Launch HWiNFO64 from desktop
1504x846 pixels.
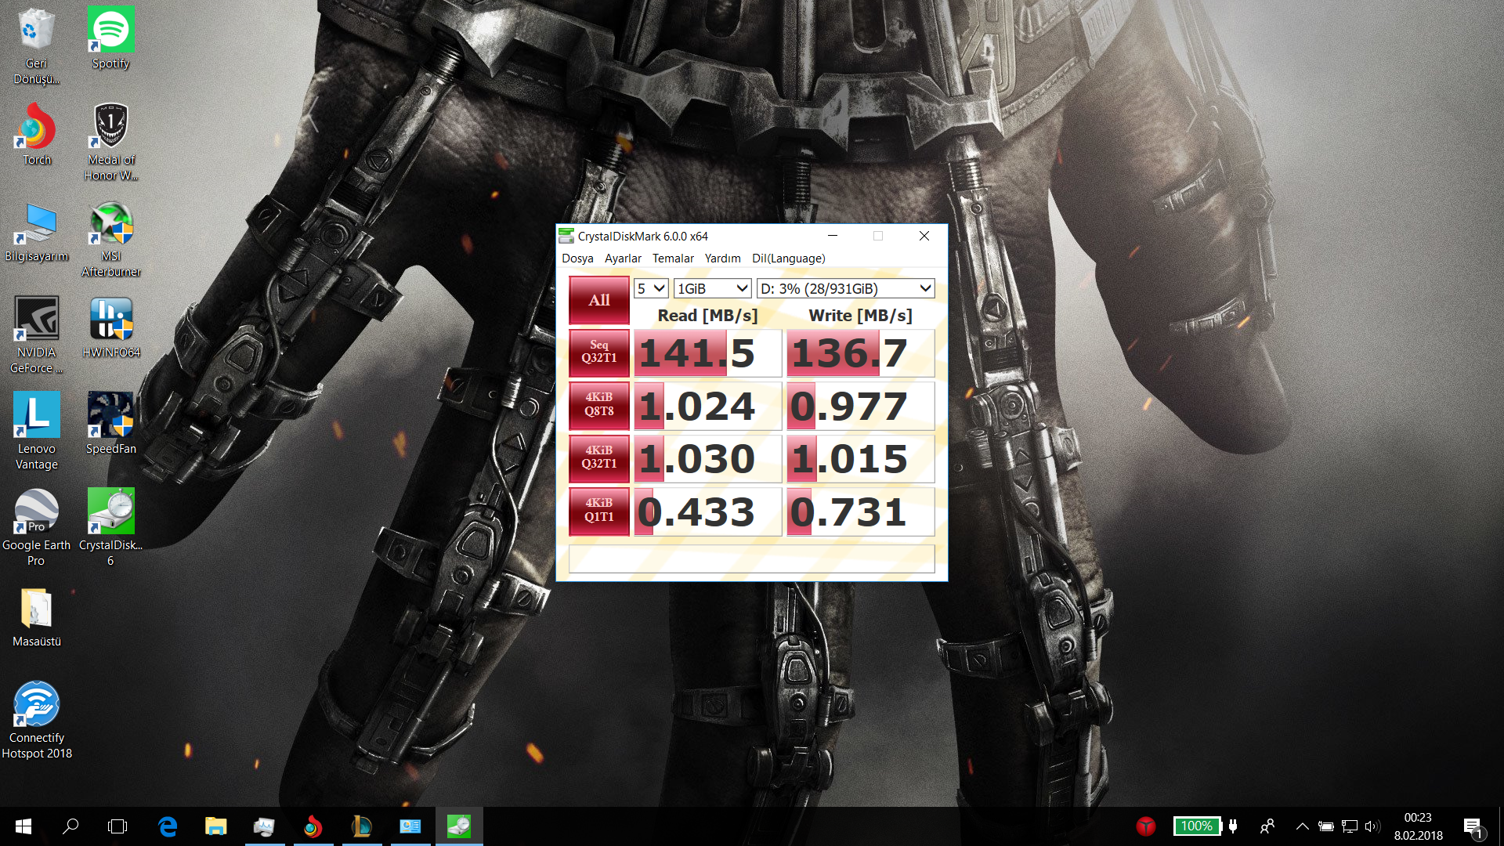pyautogui.click(x=110, y=321)
